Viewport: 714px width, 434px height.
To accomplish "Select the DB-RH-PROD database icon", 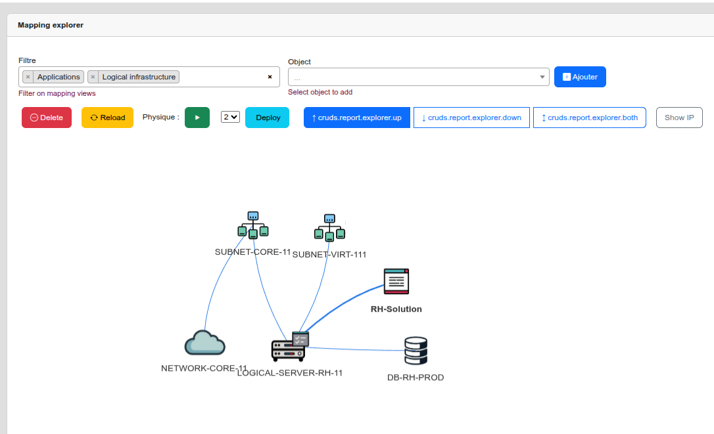I will tap(416, 351).
